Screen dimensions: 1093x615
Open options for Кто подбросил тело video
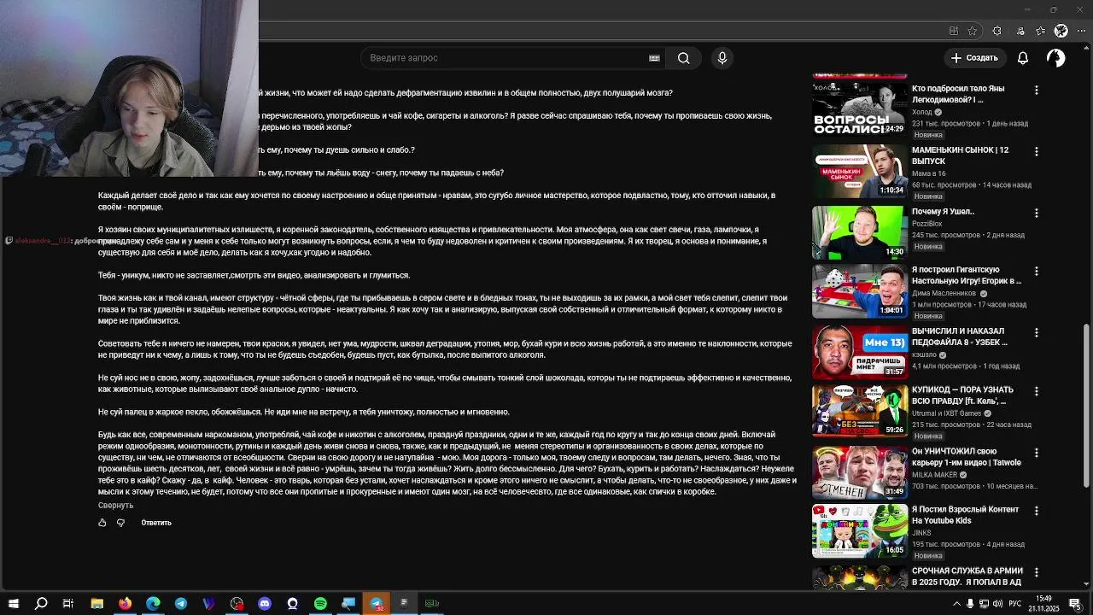pos(1037,90)
